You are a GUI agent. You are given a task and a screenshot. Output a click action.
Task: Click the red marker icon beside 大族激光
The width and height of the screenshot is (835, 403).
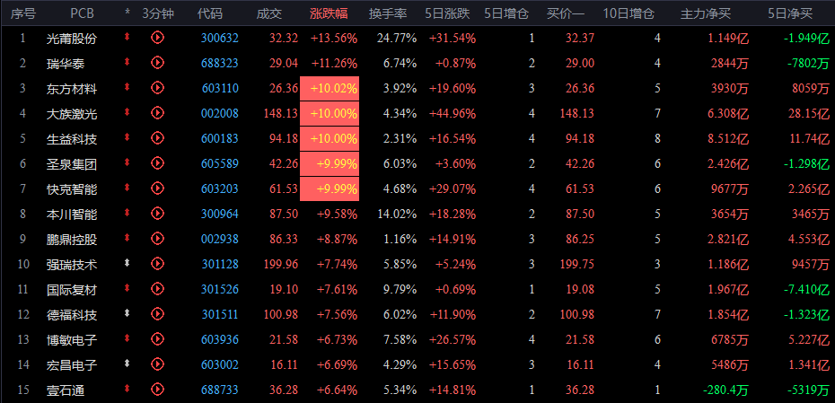(x=127, y=113)
